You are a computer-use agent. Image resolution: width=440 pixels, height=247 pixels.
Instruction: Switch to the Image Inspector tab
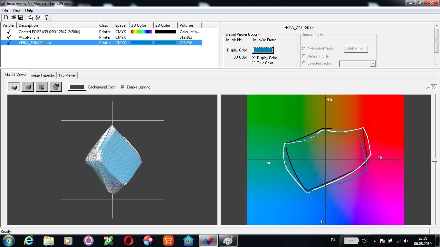(43, 75)
